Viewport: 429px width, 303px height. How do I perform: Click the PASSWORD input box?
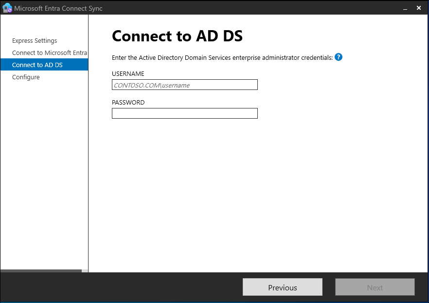pos(184,113)
